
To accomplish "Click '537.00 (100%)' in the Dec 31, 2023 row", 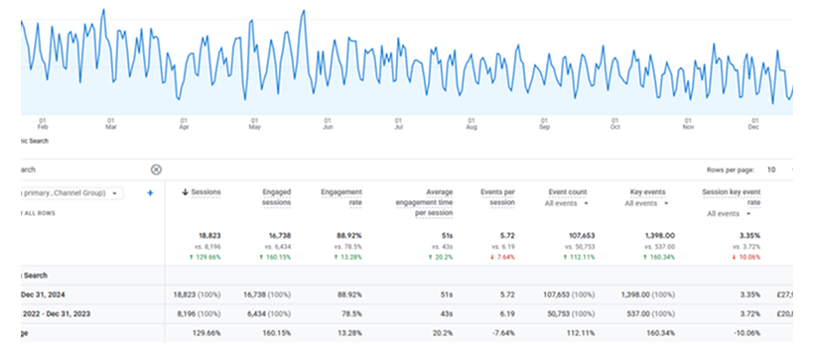I will click(x=652, y=314).
